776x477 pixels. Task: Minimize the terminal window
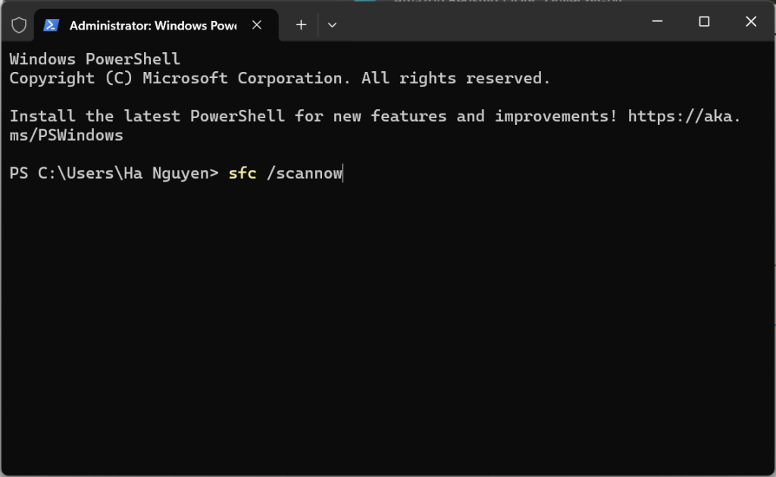(x=656, y=22)
